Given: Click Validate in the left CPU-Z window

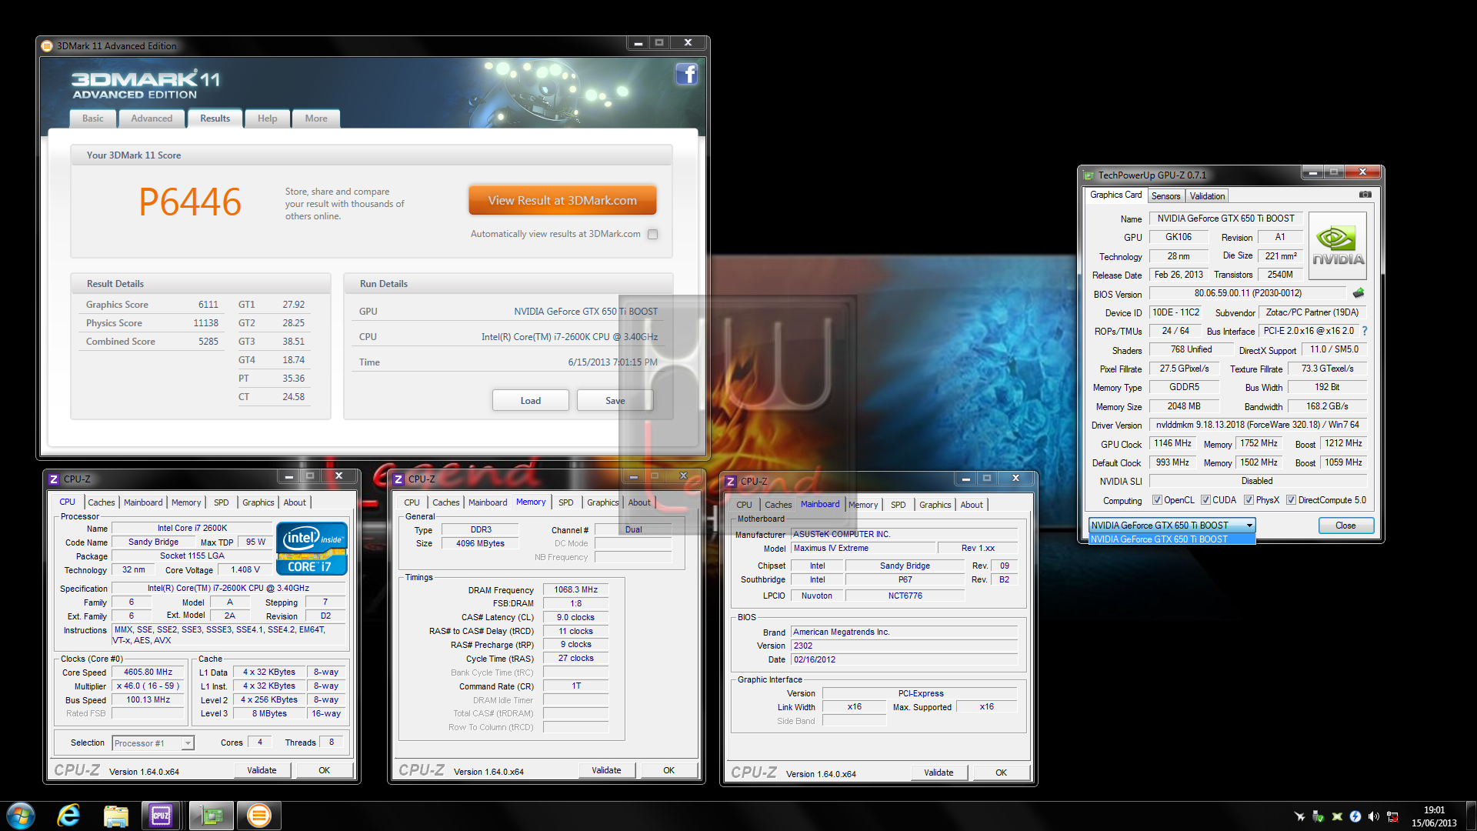Looking at the screenshot, I should pos(262,770).
